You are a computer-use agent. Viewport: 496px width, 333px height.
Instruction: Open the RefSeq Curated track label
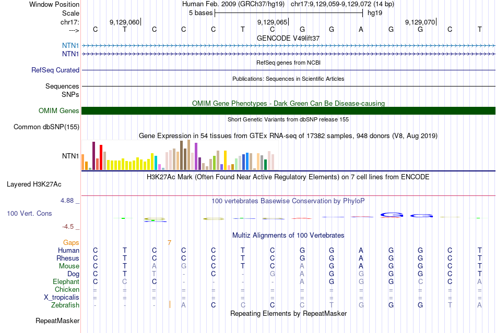(55, 70)
